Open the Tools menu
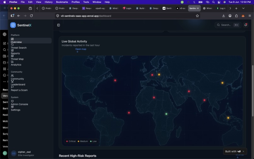The height and width of the screenshot is (159, 254). point(86,2)
